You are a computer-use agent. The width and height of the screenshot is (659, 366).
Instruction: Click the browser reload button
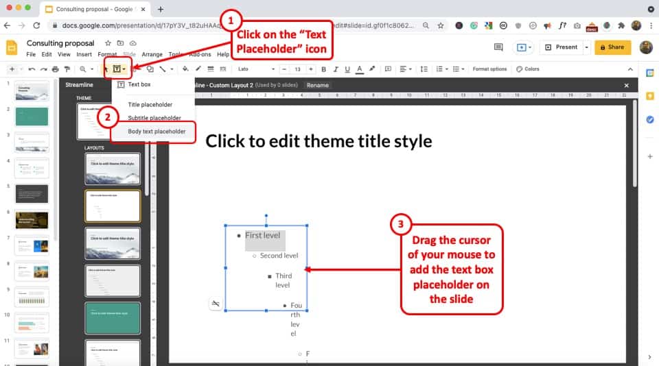pyautogui.click(x=36, y=25)
